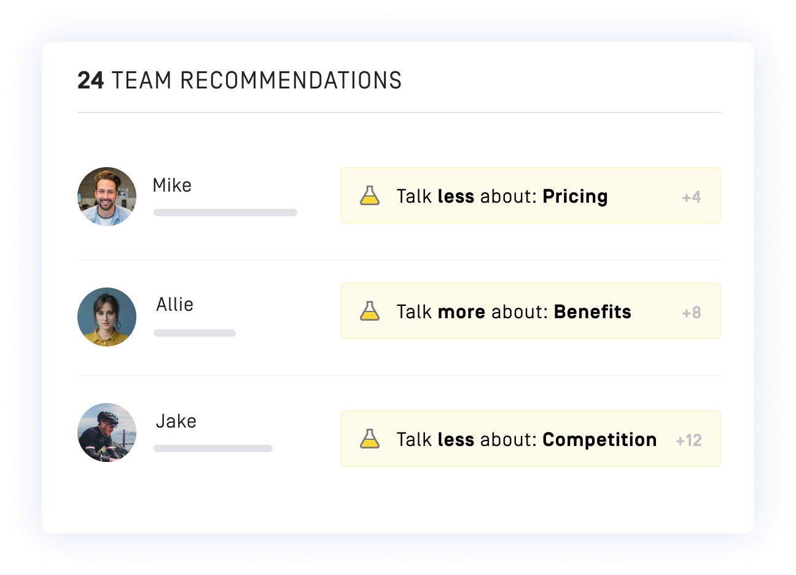This screenshot has width=796, height=575.
Task: Click the name Jake
Action: (x=176, y=421)
